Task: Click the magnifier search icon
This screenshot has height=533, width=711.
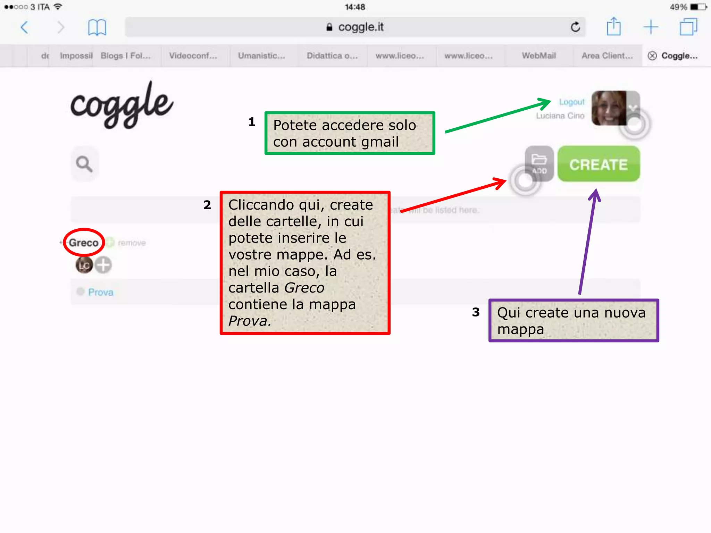Action: pyautogui.click(x=84, y=164)
